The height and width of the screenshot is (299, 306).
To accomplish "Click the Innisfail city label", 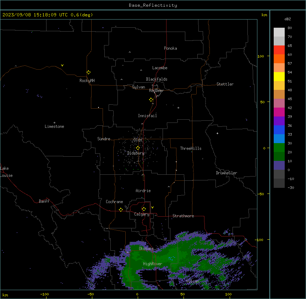I will point(147,116).
